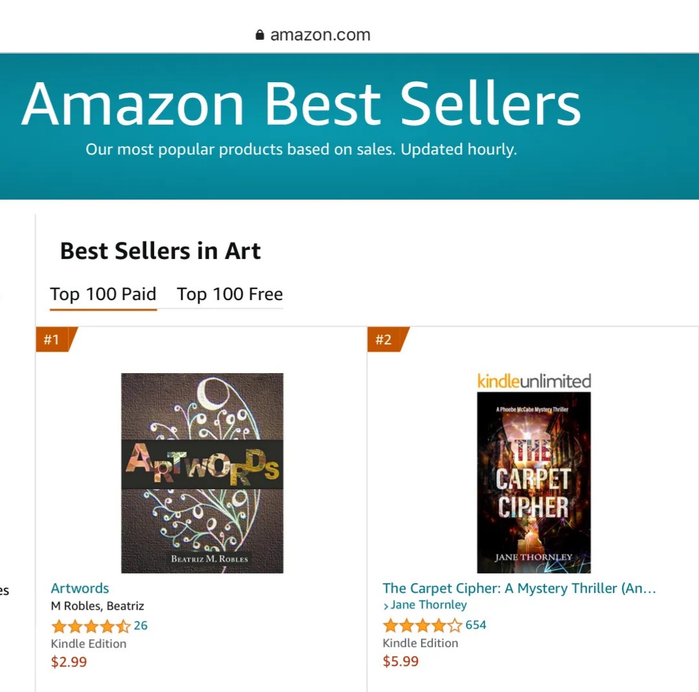The height and width of the screenshot is (692, 699).
Task: Click the star rating for The Carpet Cipher
Action: tap(422, 626)
